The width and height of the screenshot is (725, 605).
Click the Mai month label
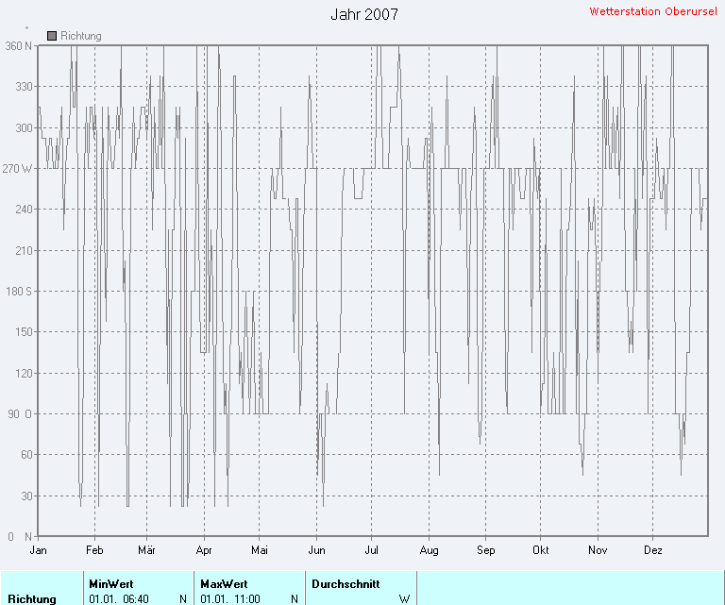[x=260, y=550]
